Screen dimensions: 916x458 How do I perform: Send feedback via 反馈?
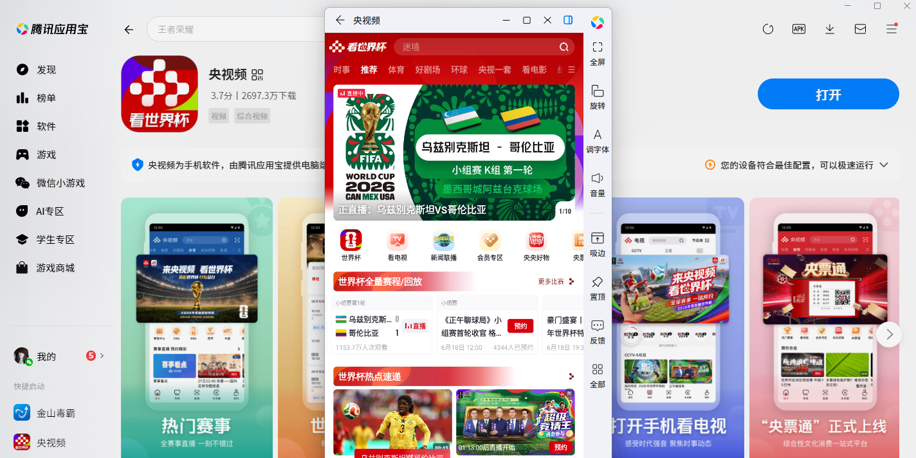click(x=598, y=332)
